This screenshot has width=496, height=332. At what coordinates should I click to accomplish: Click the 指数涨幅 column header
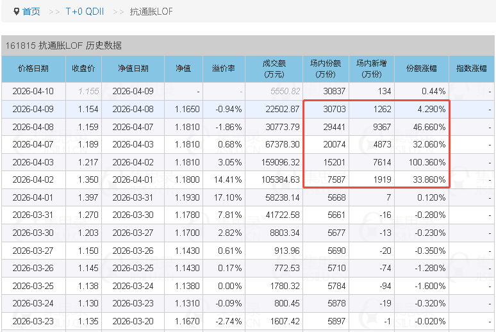click(x=471, y=69)
